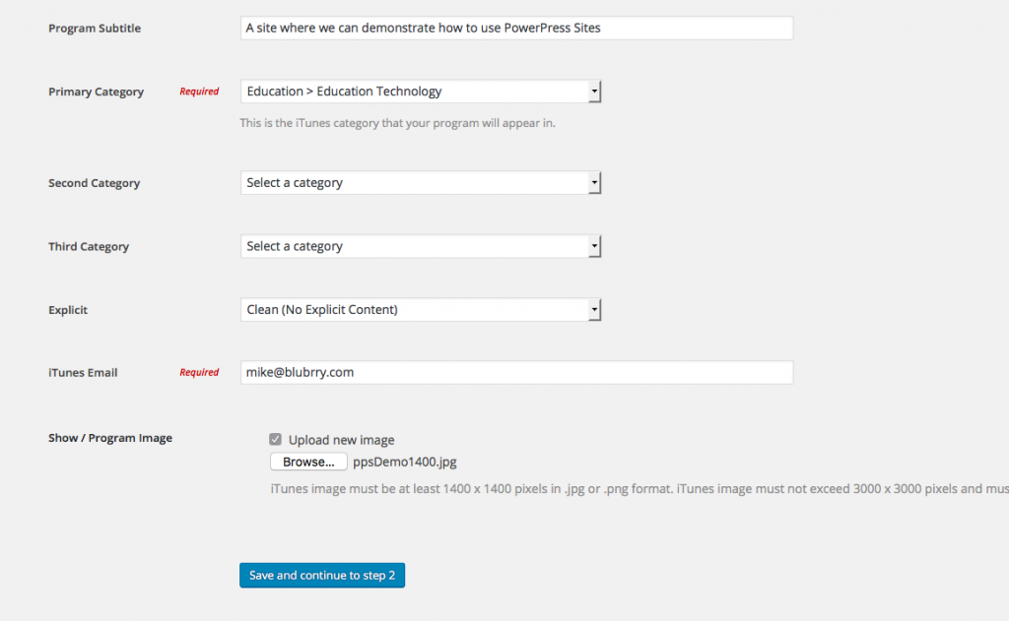
Task: Open the Third Category dropdown
Action: tap(421, 246)
